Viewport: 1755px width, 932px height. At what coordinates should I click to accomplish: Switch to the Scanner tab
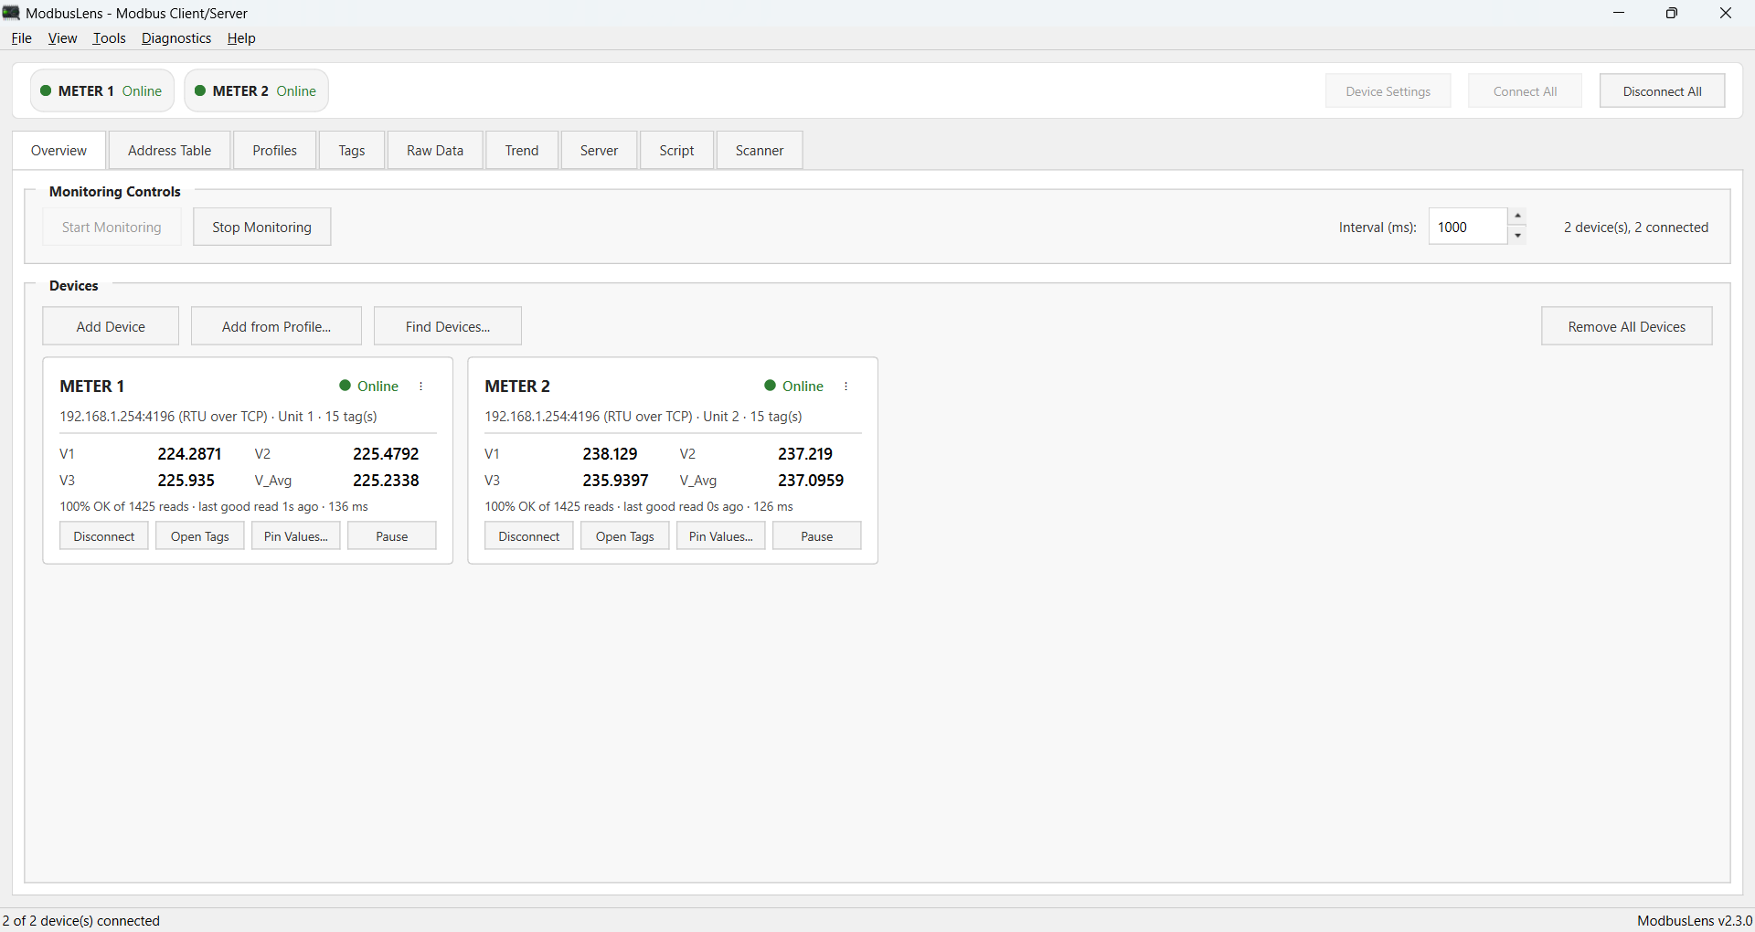760,151
